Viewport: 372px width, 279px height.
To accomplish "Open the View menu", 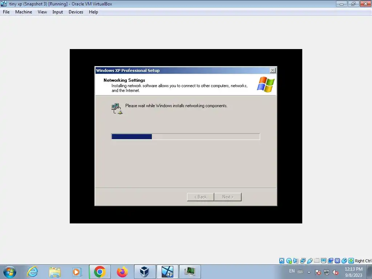I will coord(42,12).
